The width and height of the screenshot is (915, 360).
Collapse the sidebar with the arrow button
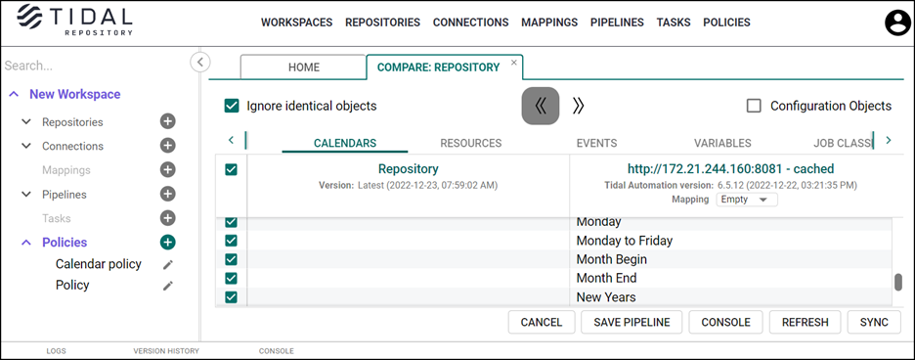point(200,62)
